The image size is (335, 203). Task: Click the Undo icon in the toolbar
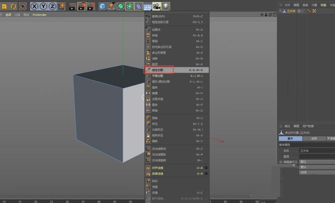point(13,6)
